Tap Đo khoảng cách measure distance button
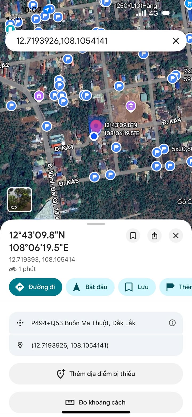 point(96,402)
